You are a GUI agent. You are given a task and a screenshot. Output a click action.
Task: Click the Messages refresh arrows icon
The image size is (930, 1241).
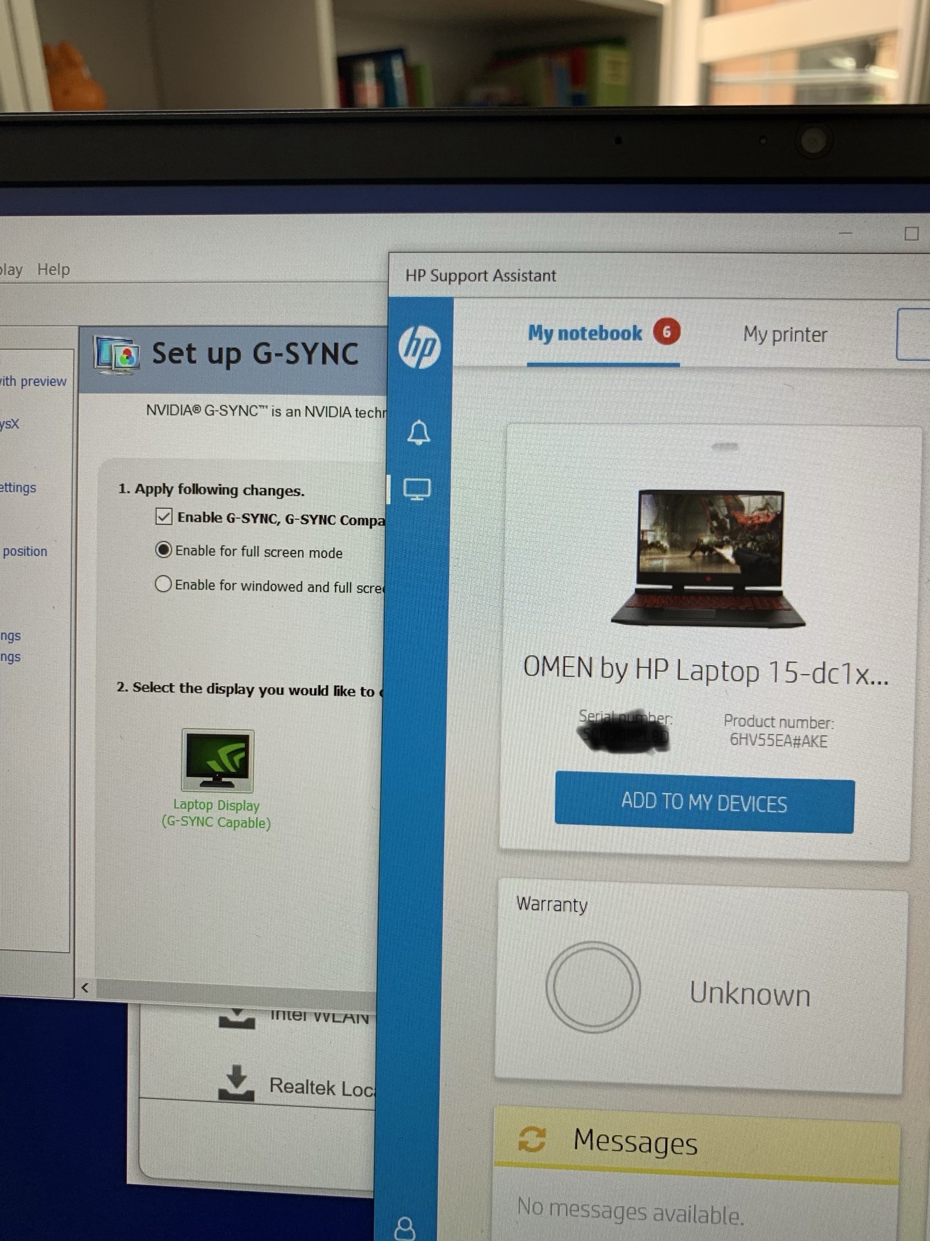(532, 1139)
